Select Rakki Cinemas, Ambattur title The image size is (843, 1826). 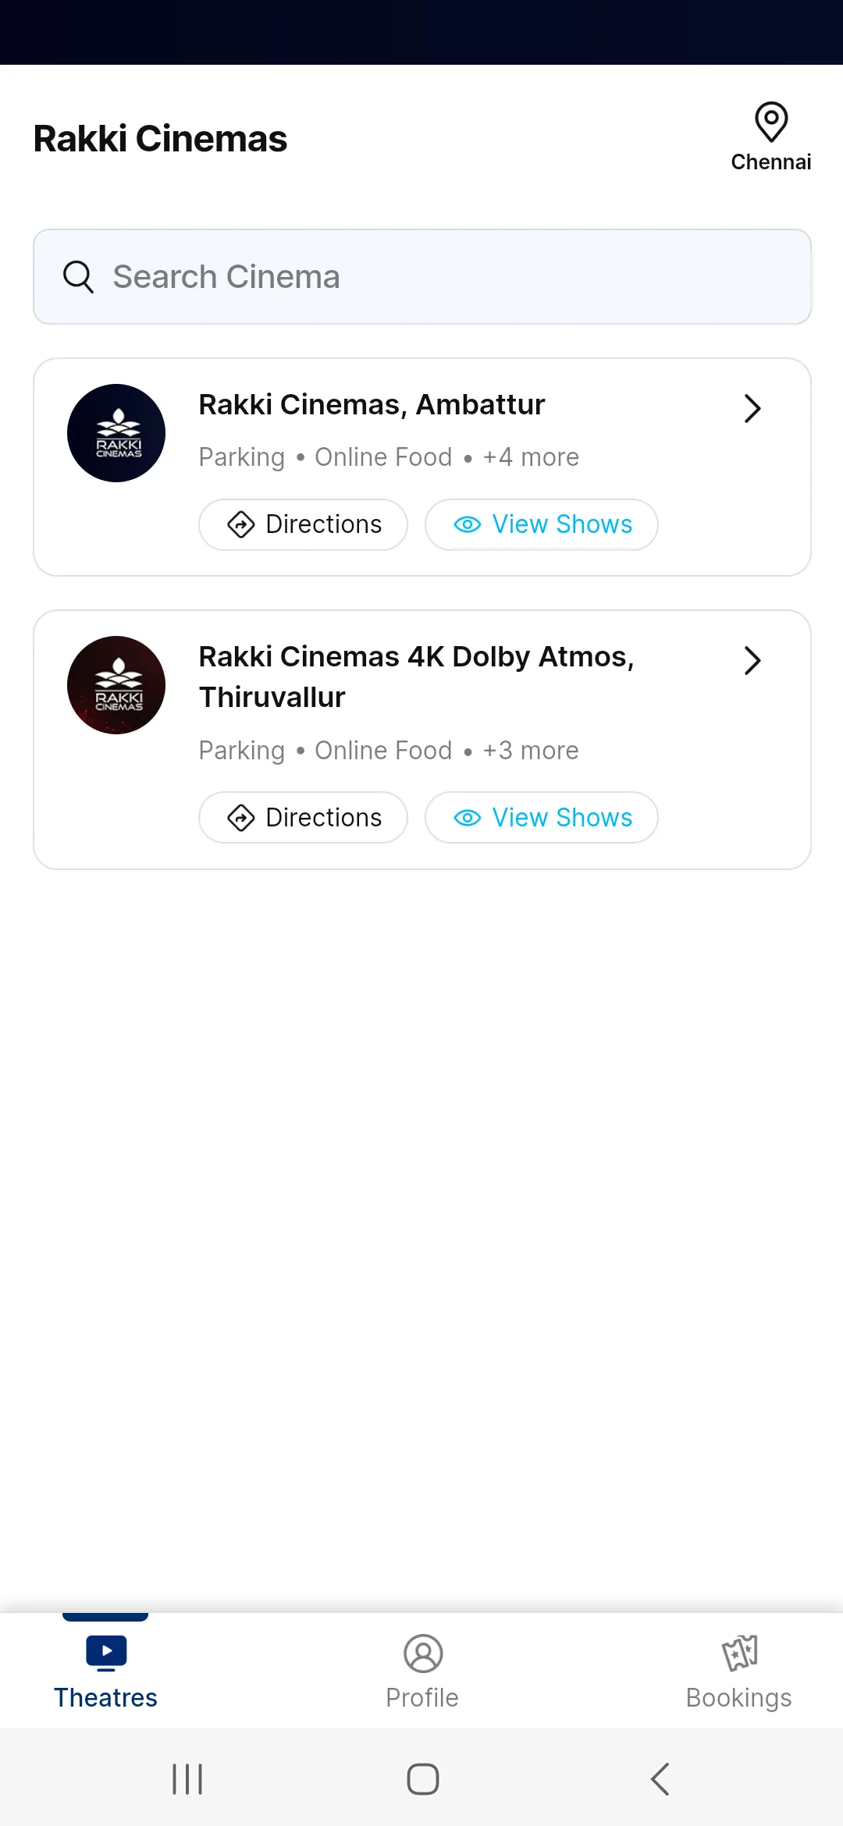[x=372, y=405]
